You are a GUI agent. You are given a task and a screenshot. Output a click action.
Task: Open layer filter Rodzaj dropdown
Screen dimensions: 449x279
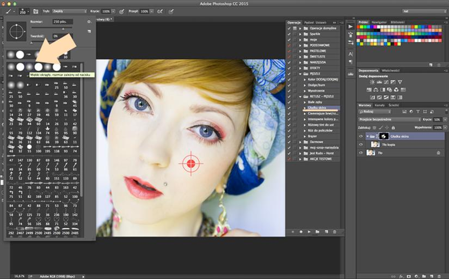tap(375, 112)
